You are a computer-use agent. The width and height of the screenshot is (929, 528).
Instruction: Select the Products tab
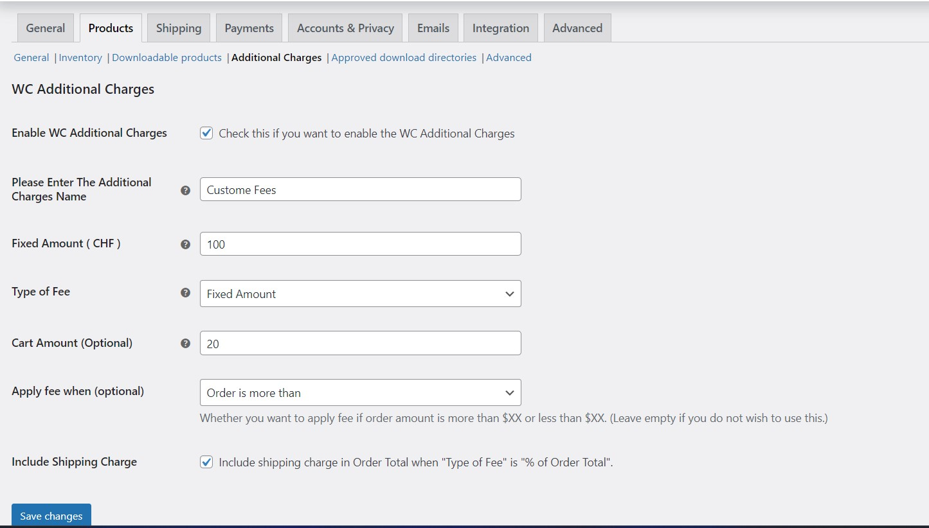coord(111,28)
